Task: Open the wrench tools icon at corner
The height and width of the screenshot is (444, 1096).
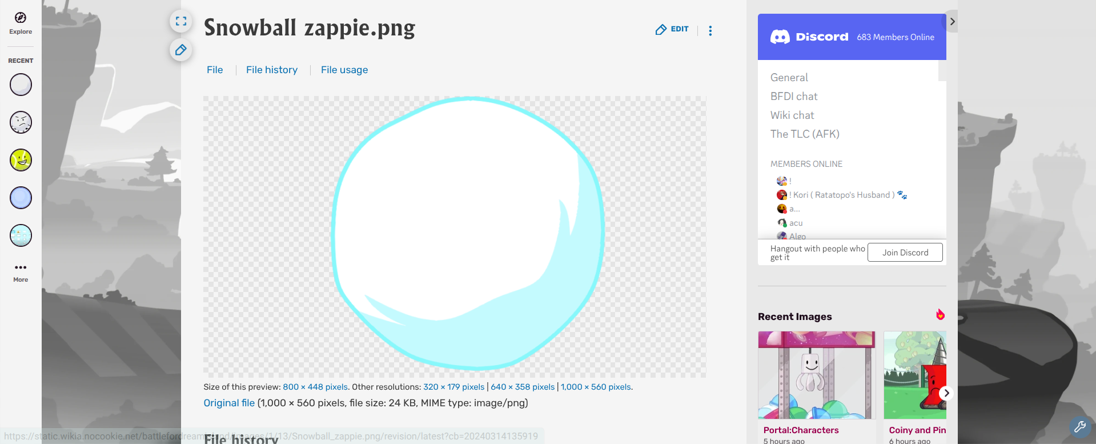Action: tap(1080, 427)
